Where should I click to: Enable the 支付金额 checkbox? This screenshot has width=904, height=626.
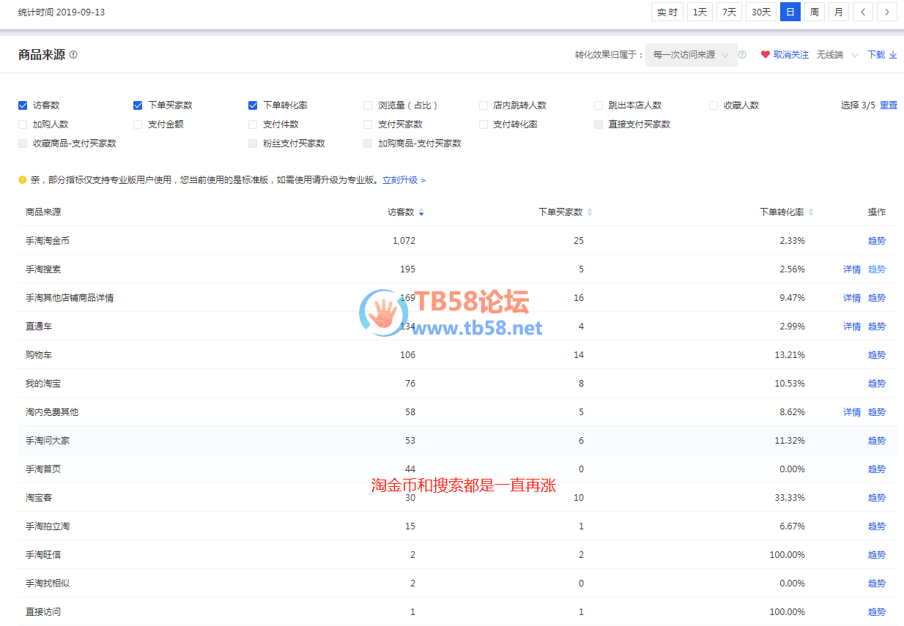click(138, 124)
